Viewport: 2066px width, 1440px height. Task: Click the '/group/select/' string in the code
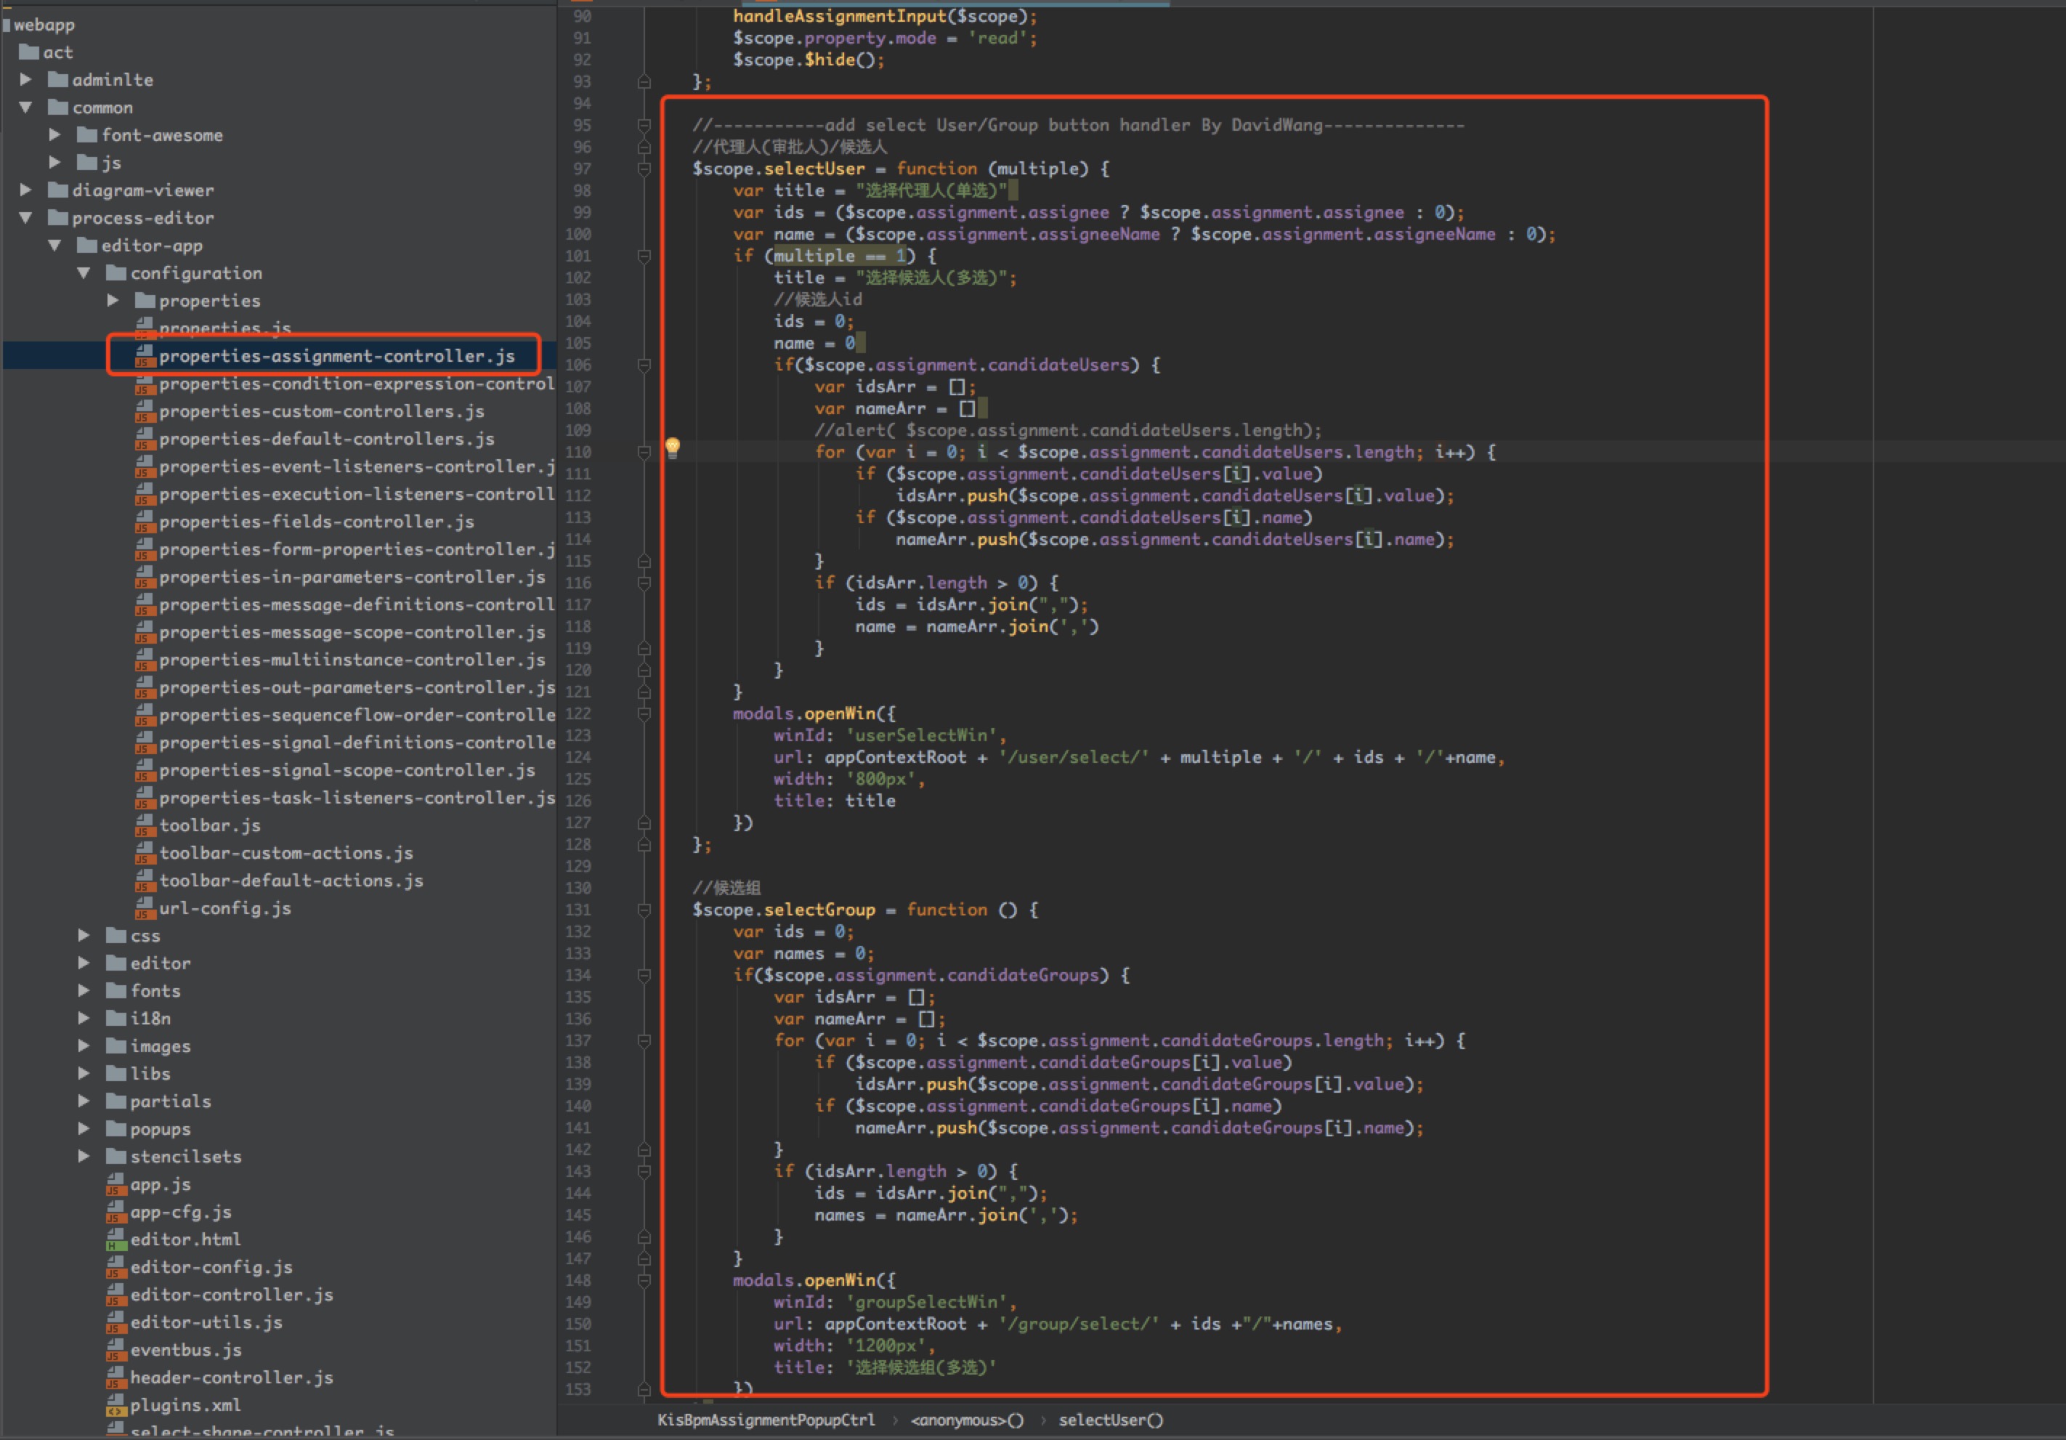1078,1324
